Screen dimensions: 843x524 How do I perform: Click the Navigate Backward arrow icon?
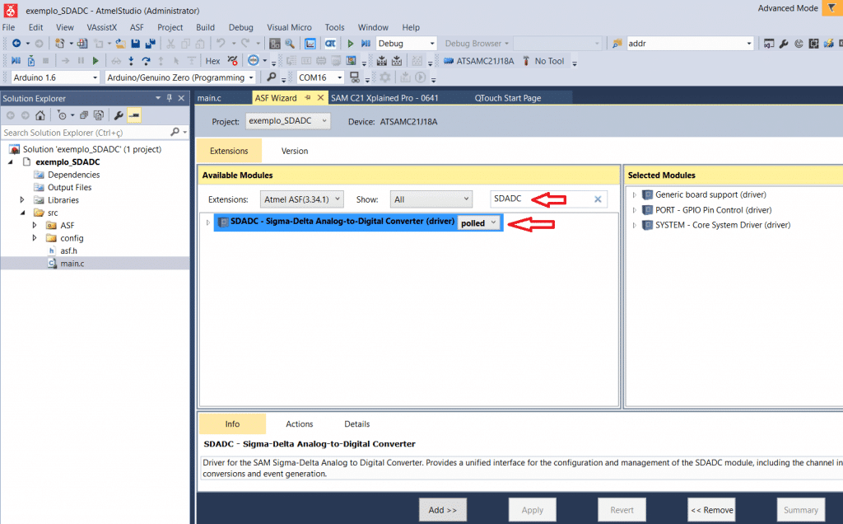(x=16, y=43)
